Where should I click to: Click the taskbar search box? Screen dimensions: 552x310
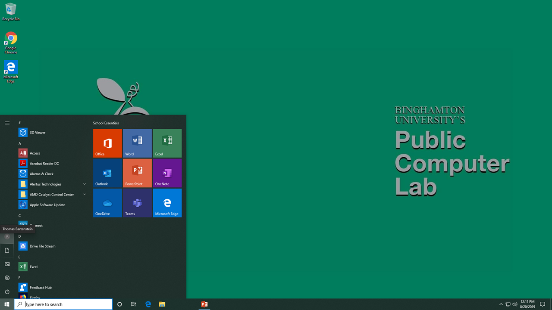(x=64, y=304)
